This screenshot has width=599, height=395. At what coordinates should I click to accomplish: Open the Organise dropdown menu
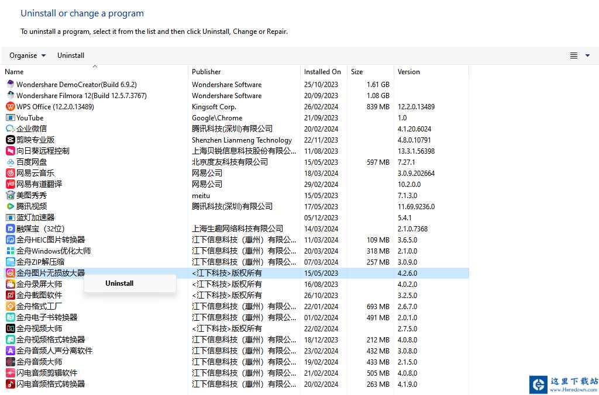pyautogui.click(x=27, y=56)
